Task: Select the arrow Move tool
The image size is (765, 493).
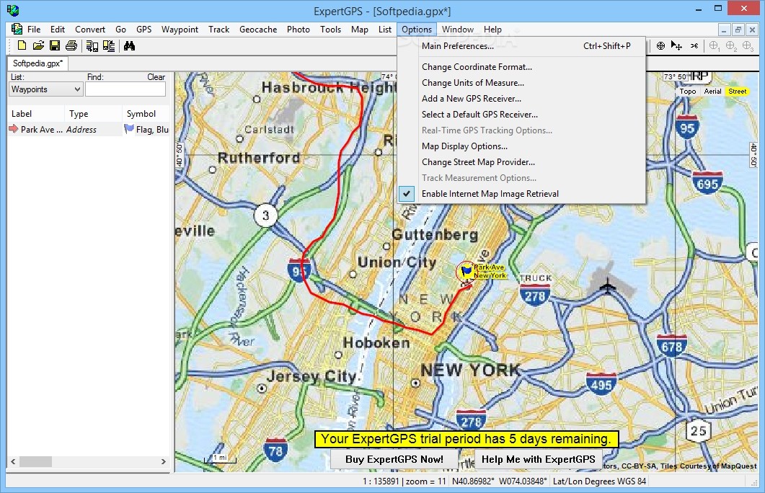Action: [676, 46]
